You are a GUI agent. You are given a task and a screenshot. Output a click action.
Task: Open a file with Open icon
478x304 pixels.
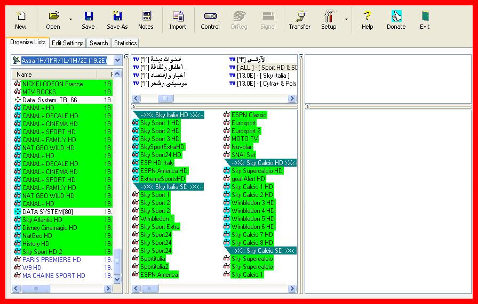[54, 16]
